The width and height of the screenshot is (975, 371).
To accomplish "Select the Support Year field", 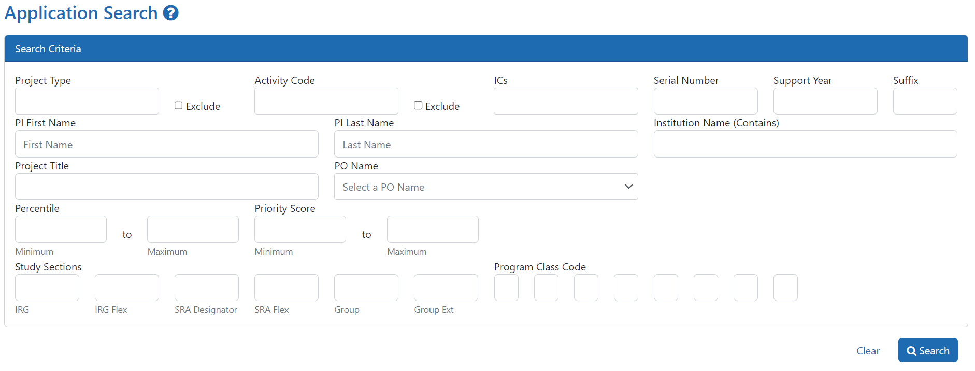I will [x=825, y=101].
